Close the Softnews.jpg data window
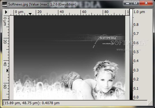The image size is (155, 108). (x=146, y=3)
